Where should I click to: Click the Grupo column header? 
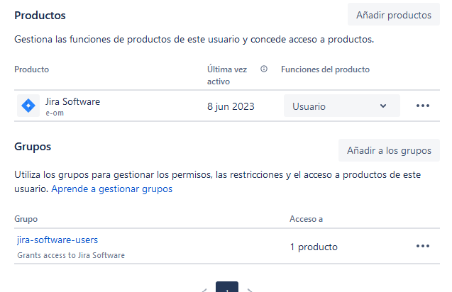tap(26, 219)
